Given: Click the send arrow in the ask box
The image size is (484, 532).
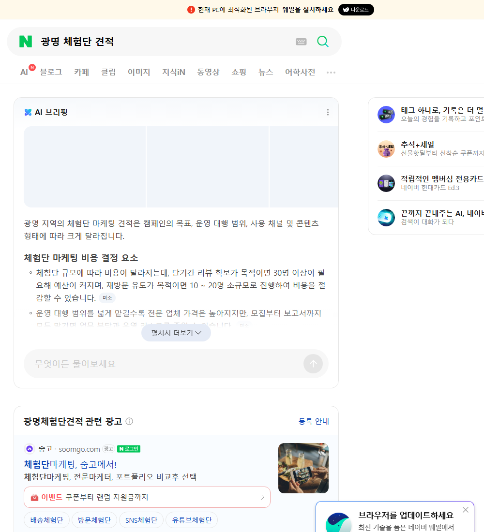Looking at the screenshot, I should coord(313,364).
